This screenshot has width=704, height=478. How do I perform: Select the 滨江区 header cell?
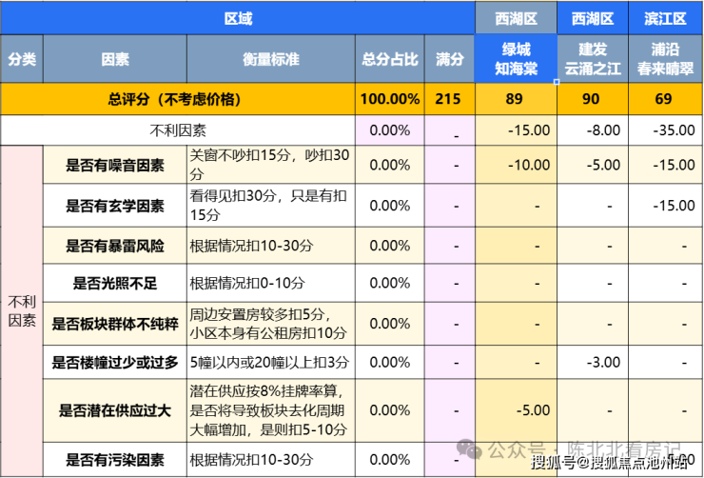(665, 18)
